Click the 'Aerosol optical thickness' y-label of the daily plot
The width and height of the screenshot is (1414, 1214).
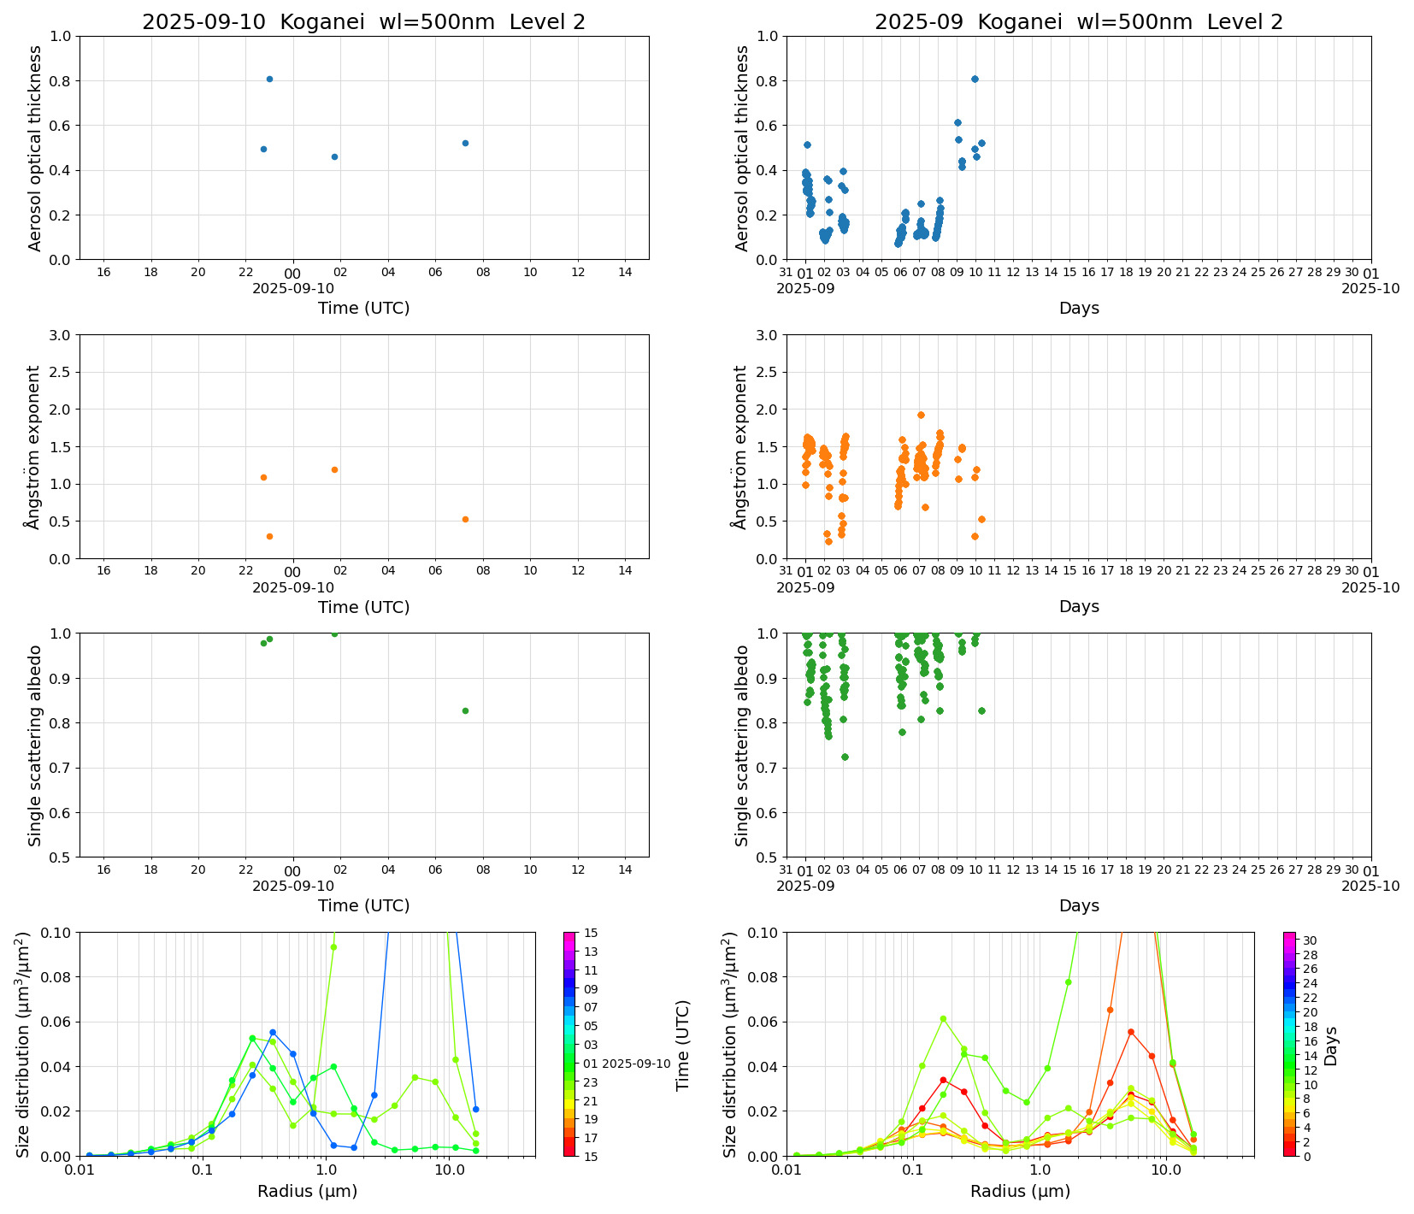click(x=35, y=148)
